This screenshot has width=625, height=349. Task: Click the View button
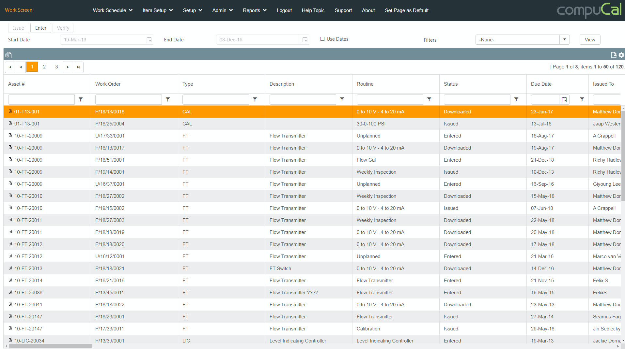click(x=590, y=40)
